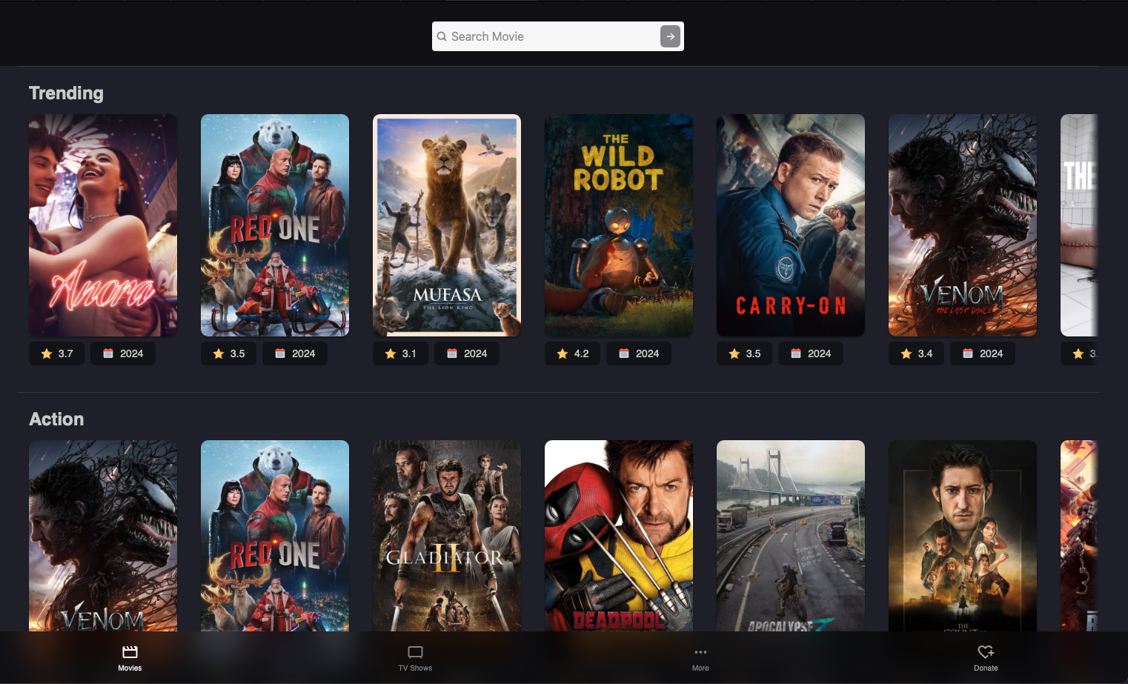Viewport: 1128px width, 684px height.
Task: Click the 3.4 rating badge under Venom
Action: (917, 353)
